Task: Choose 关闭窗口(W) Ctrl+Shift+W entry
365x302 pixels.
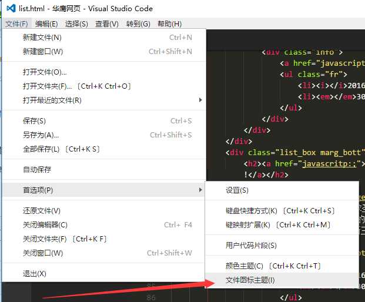Action: [x=104, y=253]
